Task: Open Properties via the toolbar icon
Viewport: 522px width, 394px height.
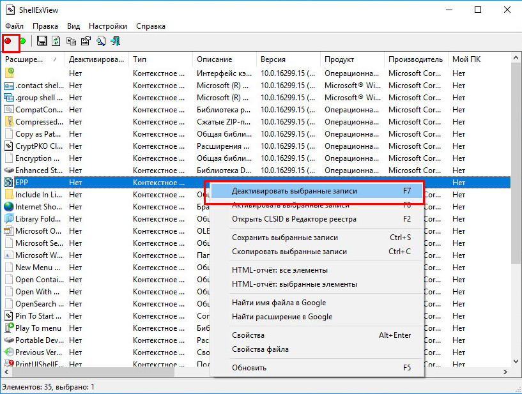Action: (x=86, y=41)
